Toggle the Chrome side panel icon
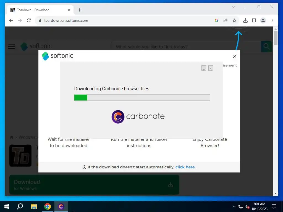 pyautogui.click(x=254, y=20)
